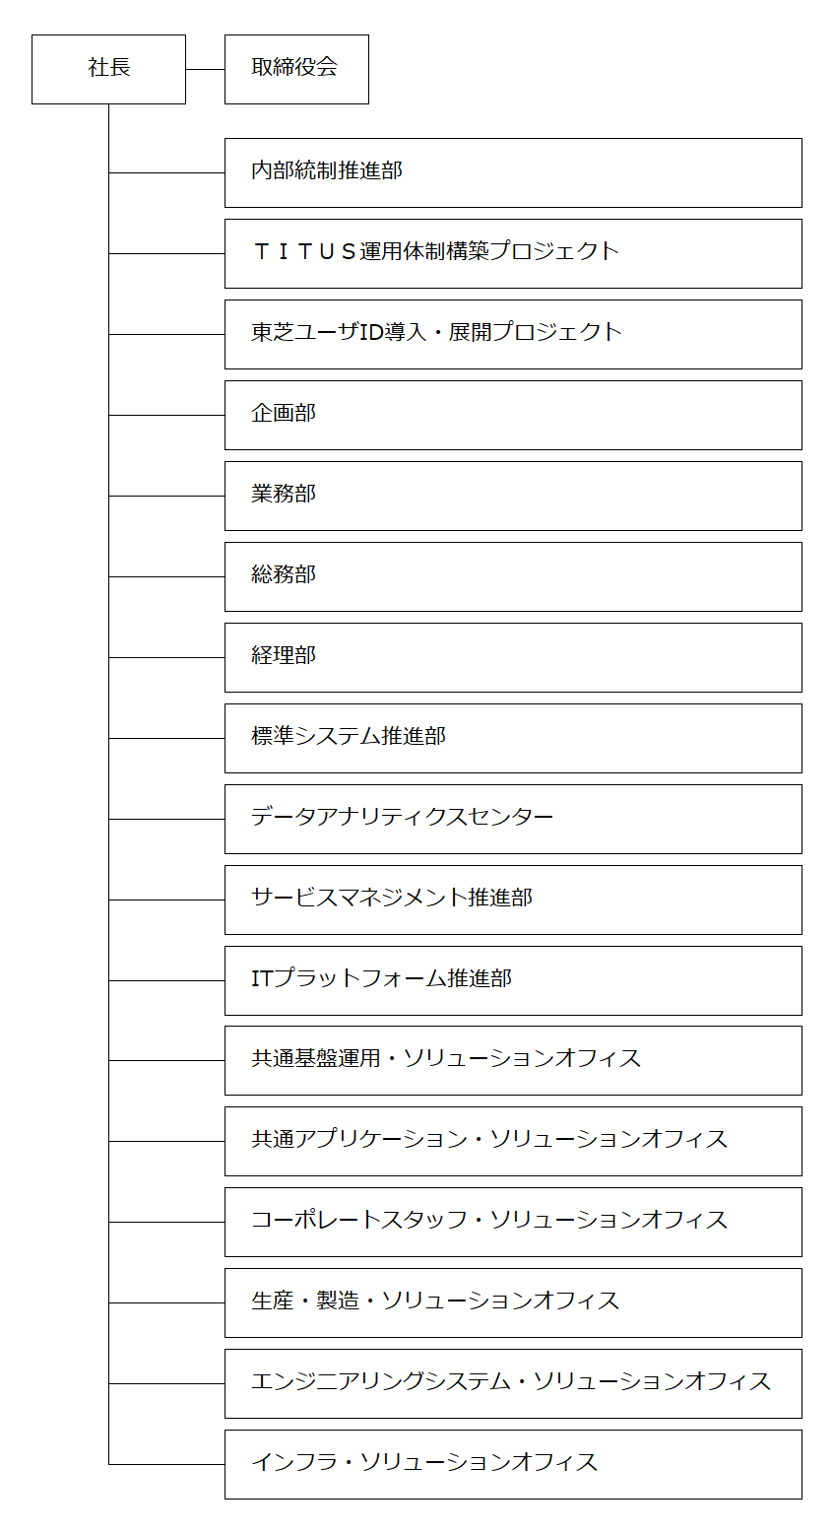Screen dimensions: 834x1534
Task: Select the 企画部 box
Action: pos(513,415)
